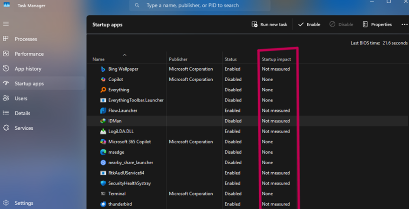The image size is (409, 209).
Task: Open the three-dot more options menu
Action: point(404,25)
